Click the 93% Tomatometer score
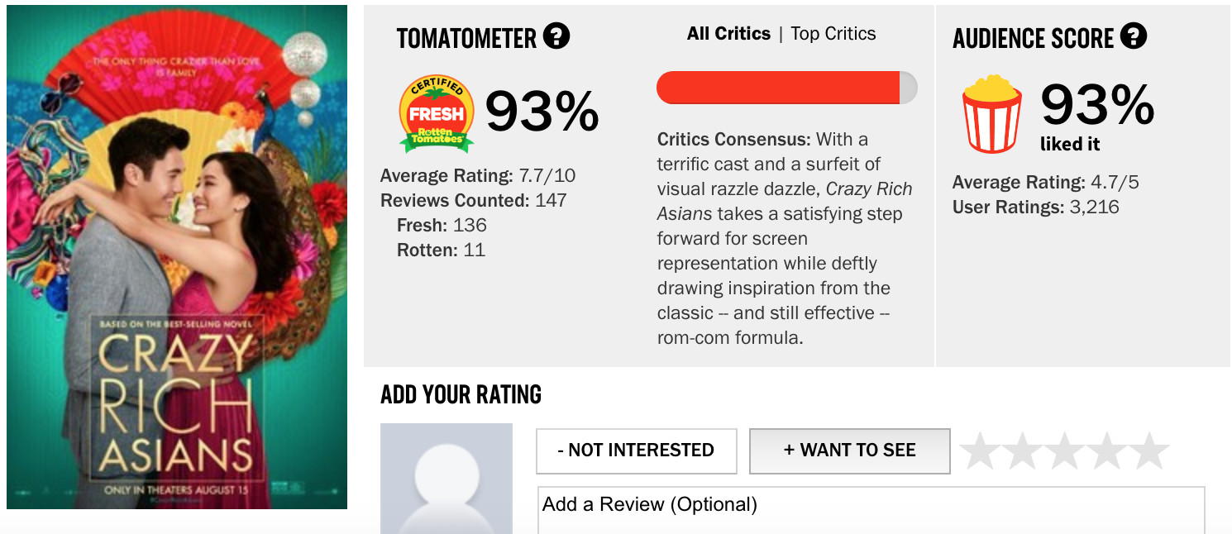Viewport: 1232px width, 534px height. click(x=542, y=112)
